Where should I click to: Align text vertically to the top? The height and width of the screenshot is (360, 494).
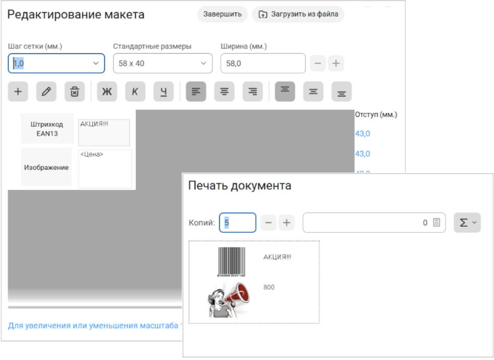(285, 92)
